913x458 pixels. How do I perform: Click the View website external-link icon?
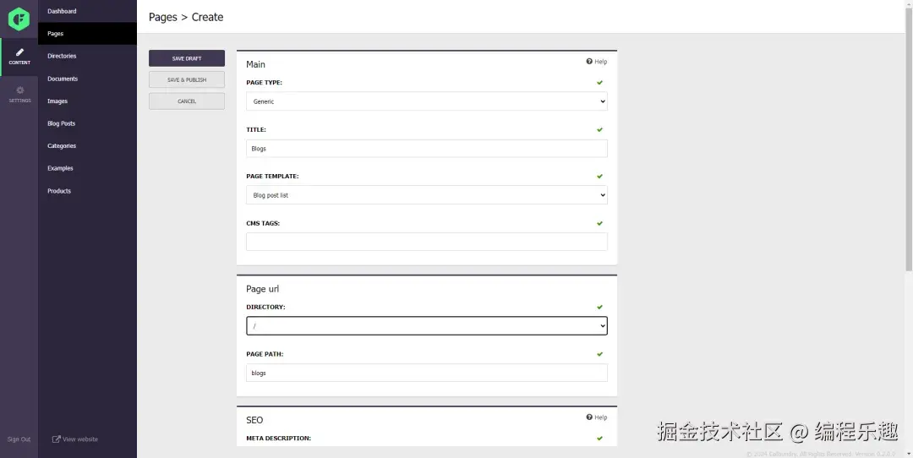click(x=57, y=439)
